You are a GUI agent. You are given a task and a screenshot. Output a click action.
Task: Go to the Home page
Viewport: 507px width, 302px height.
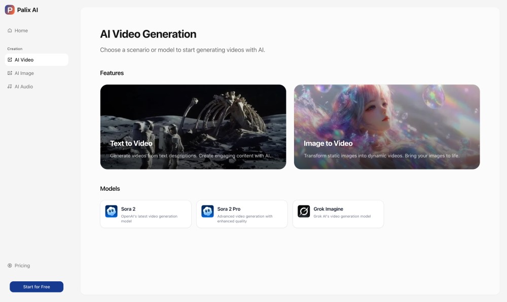point(20,30)
